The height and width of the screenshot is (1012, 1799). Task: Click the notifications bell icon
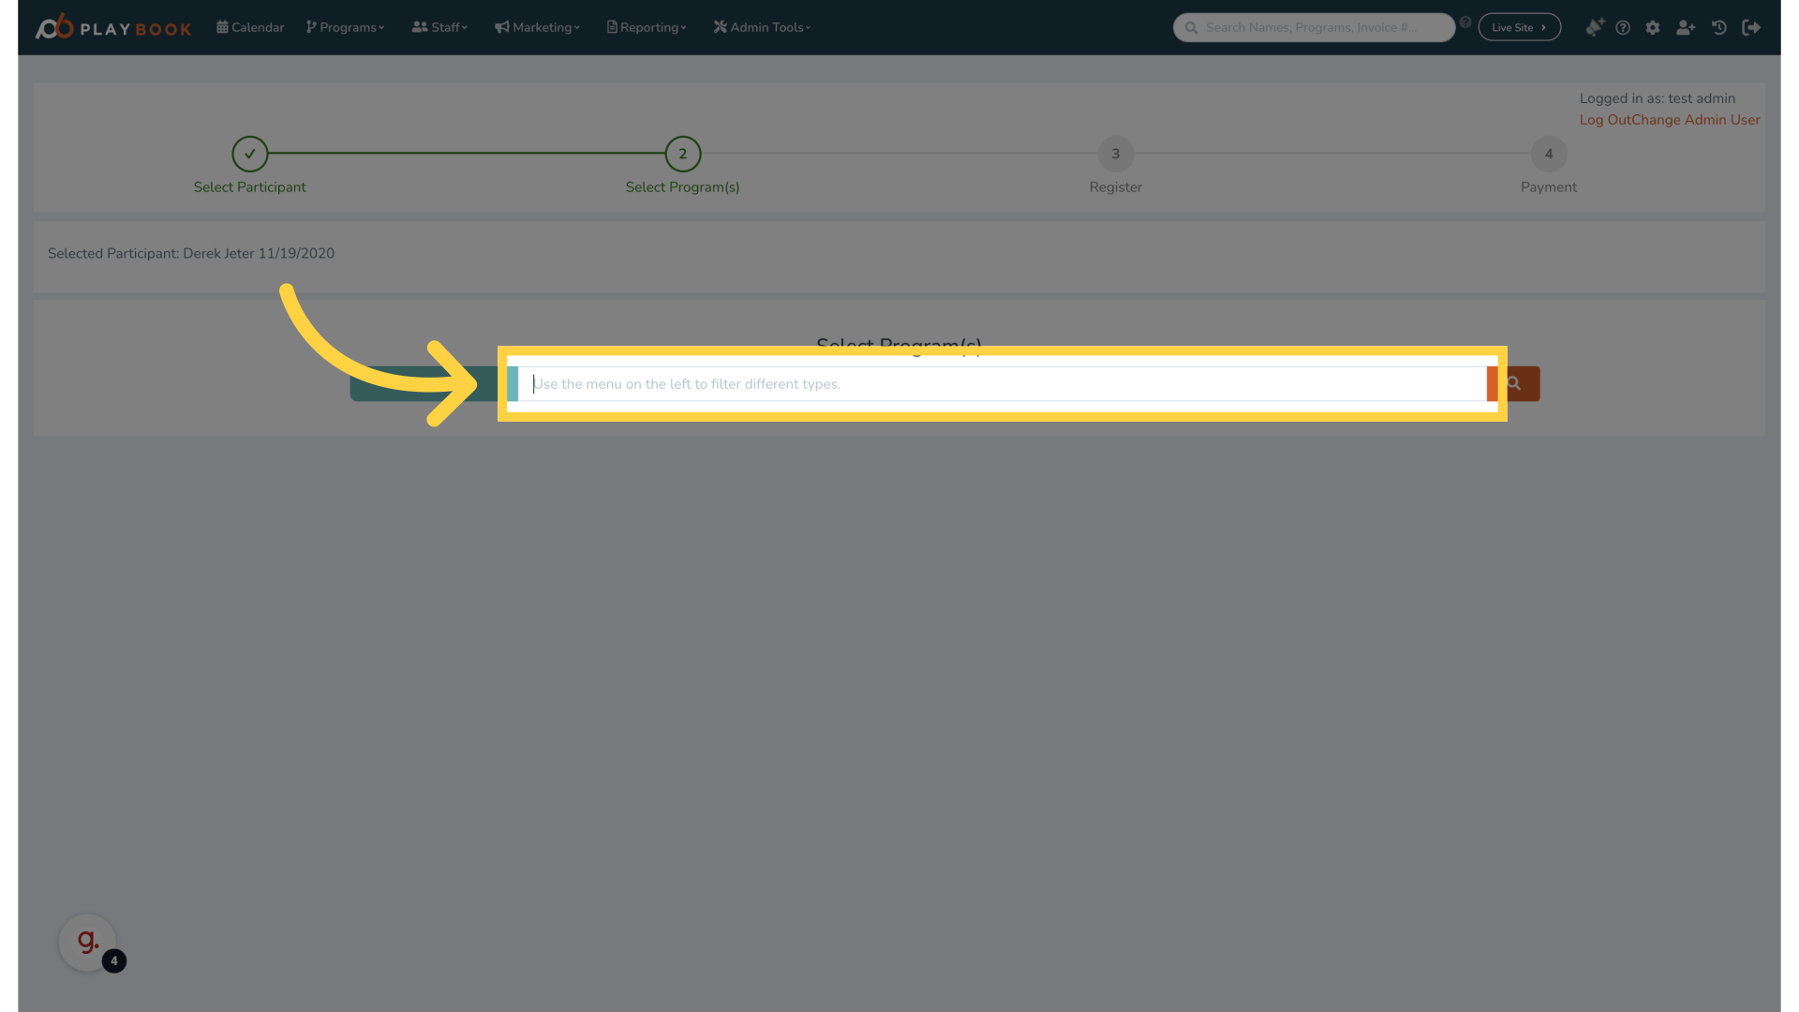[1595, 27]
